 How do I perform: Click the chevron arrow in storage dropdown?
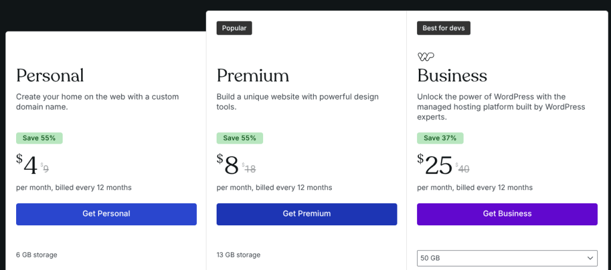point(590,258)
